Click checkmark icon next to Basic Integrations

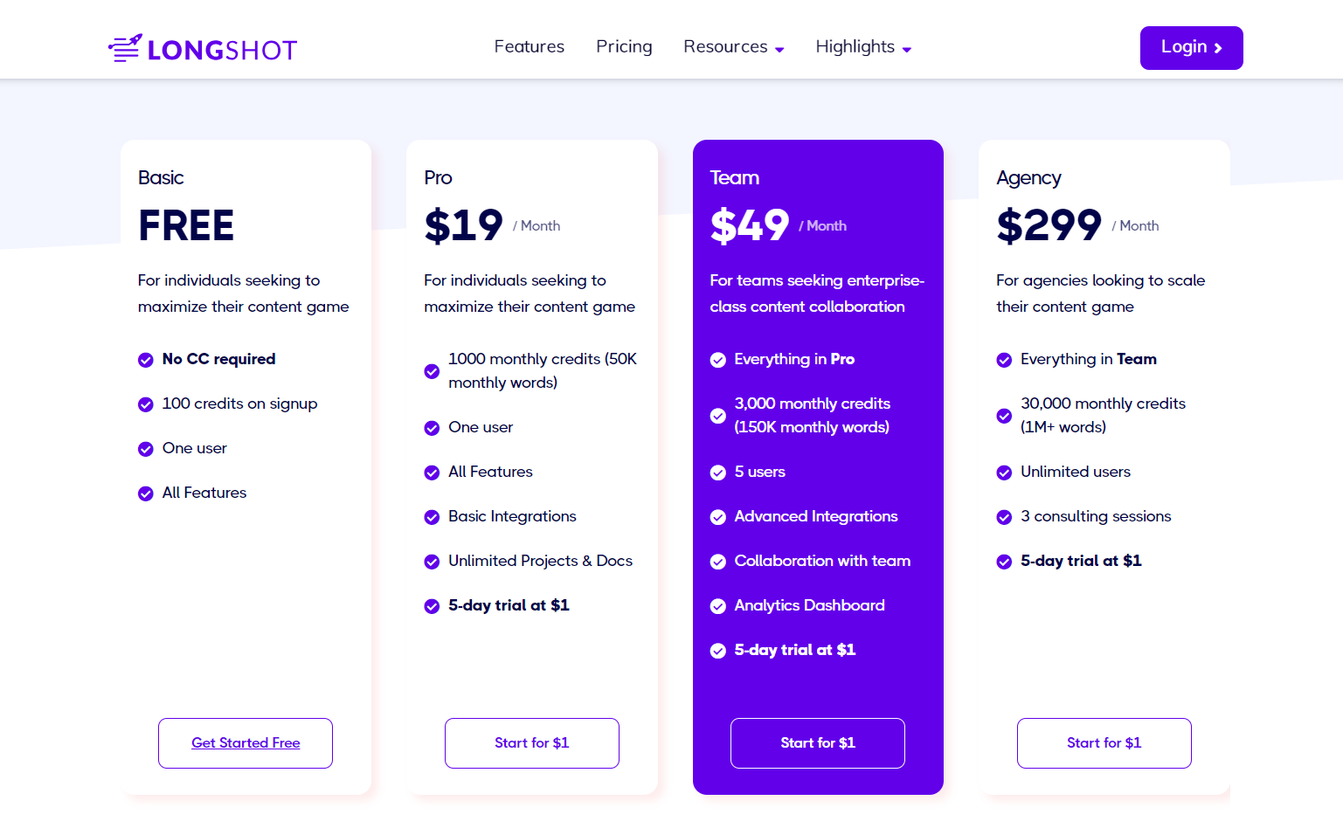tap(432, 517)
